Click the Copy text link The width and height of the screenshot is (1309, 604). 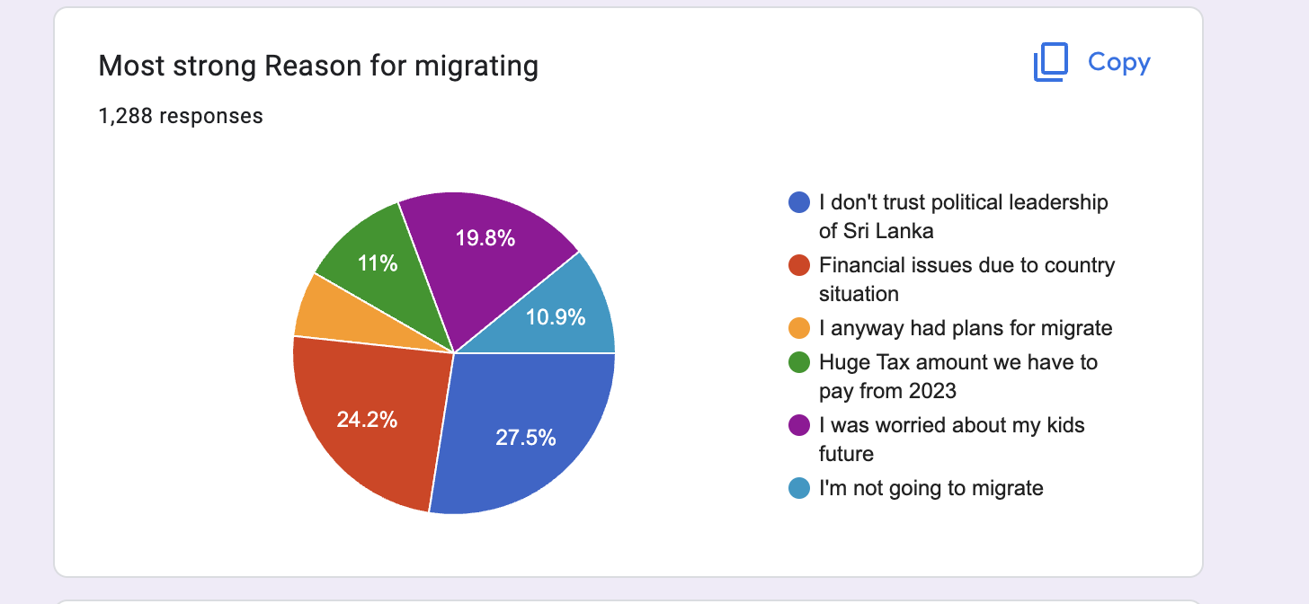(1118, 62)
